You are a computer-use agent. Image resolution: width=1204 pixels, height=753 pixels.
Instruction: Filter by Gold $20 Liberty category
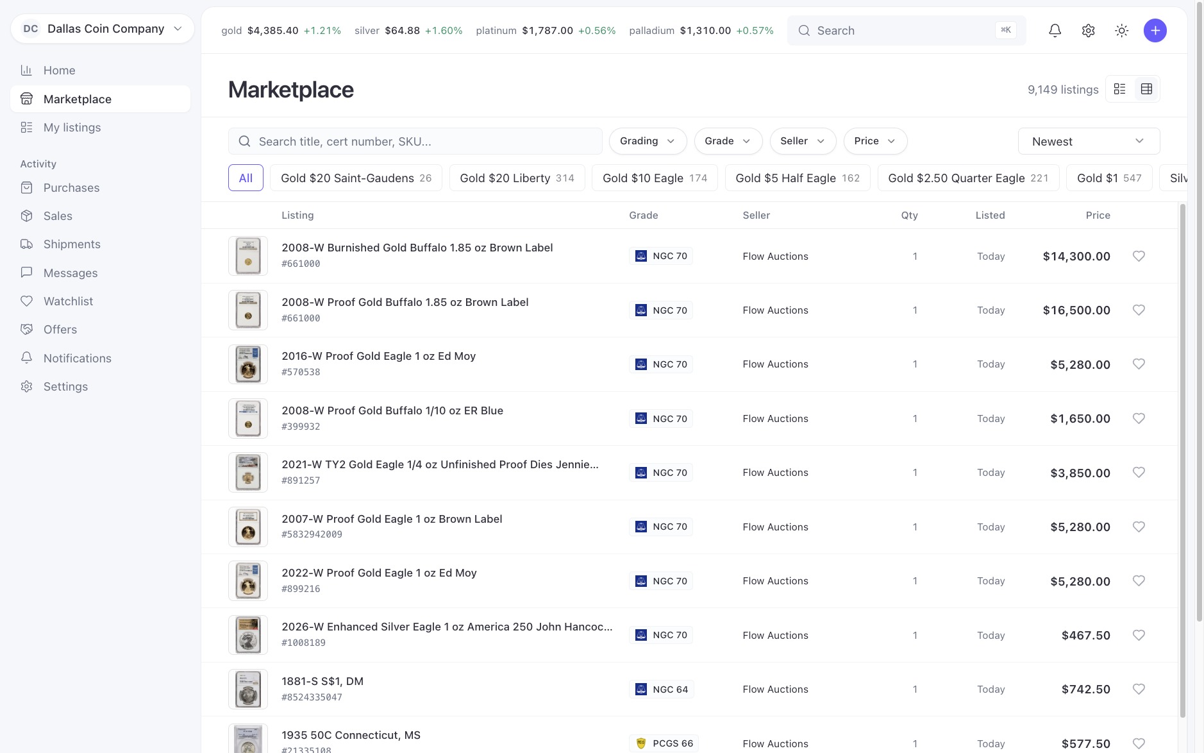pos(517,178)
